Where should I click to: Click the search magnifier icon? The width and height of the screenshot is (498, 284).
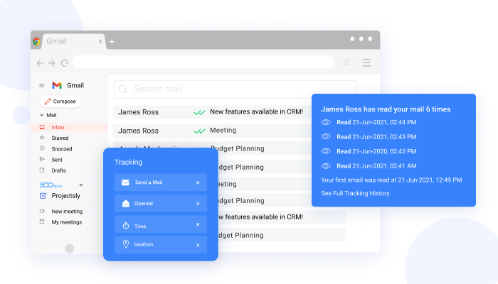[x=123, y=89]
